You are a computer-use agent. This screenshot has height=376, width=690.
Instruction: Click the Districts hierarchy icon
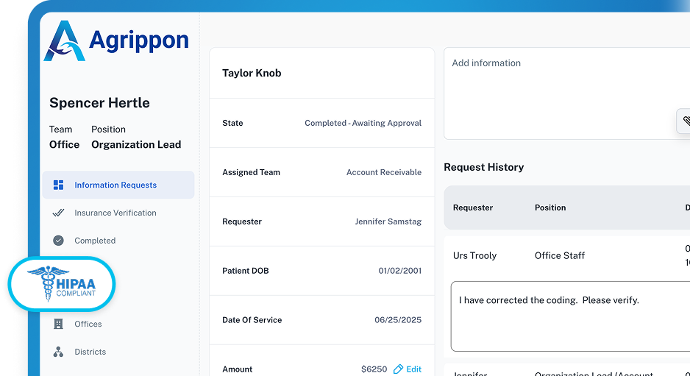[x=59, y=352]
